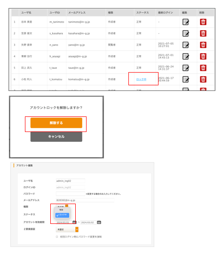This screenshot has width=222, height=255.
Task: Delete the s_kasahara user with trash icon
Action: [203, 33]
